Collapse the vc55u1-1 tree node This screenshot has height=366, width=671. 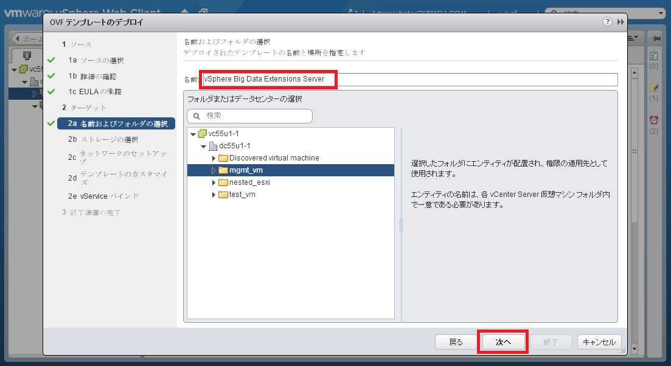pos(193,134)
